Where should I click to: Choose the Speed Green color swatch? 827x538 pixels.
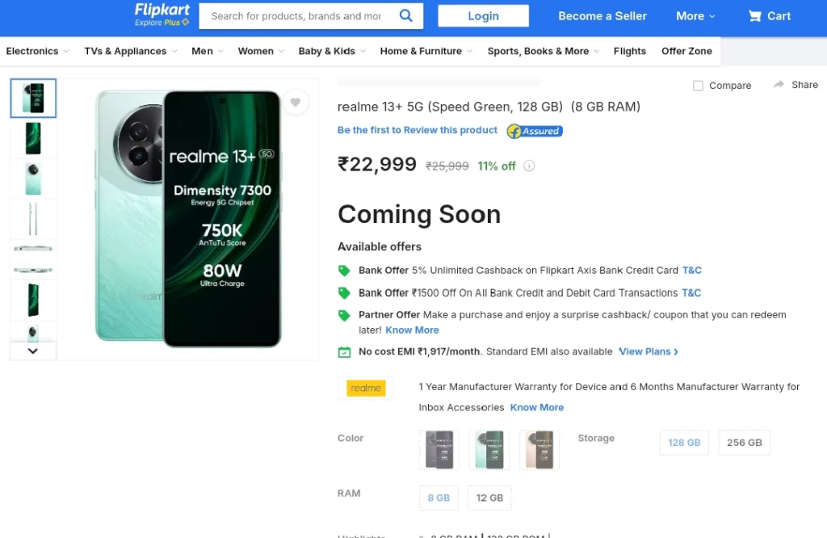point(489,450)
